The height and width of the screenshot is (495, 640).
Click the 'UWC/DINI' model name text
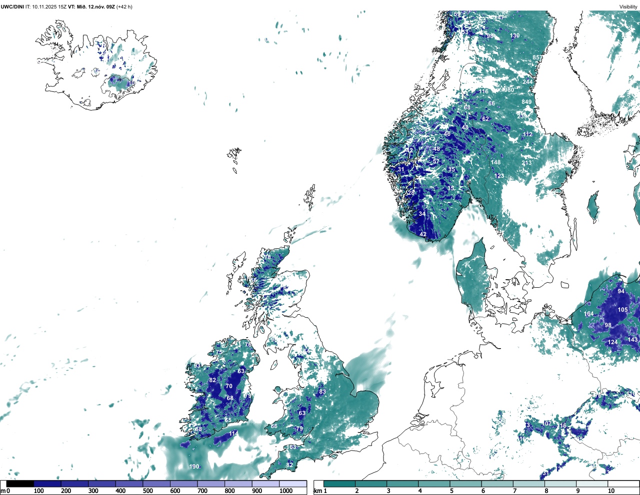12,7
